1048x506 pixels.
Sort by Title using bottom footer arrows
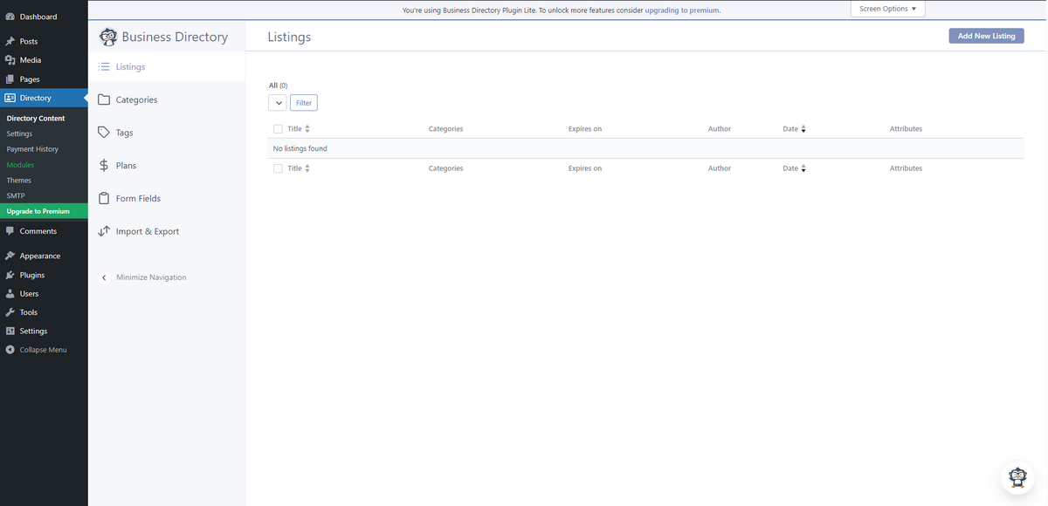[x=307, y=168]
